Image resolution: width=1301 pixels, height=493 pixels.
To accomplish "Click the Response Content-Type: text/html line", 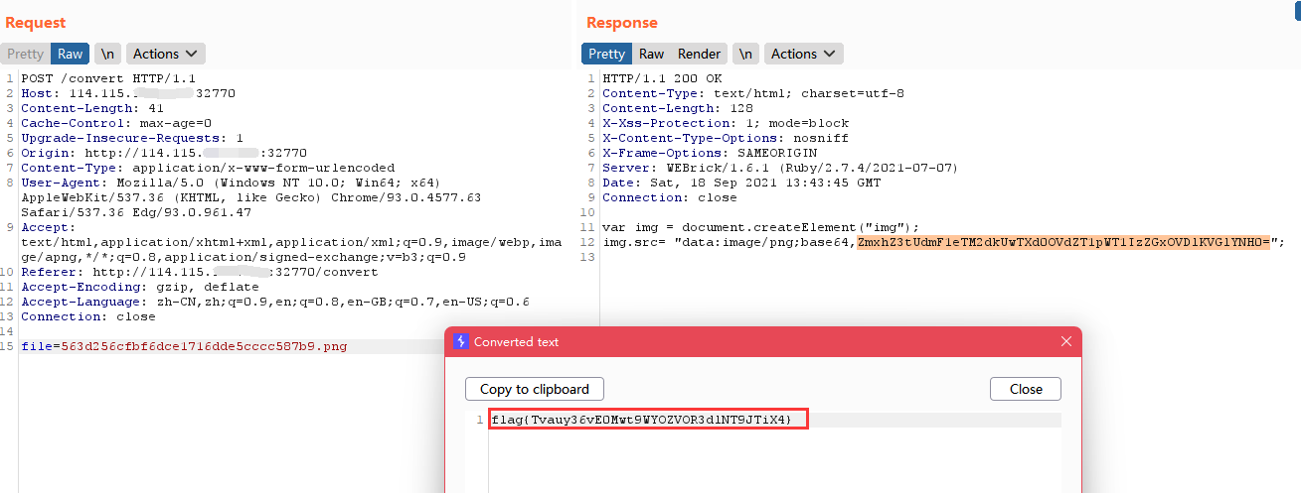I will click(753, 93).
